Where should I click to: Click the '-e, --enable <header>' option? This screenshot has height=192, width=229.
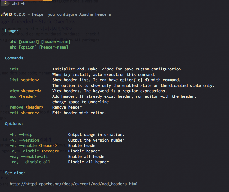[x=33, y=146]
